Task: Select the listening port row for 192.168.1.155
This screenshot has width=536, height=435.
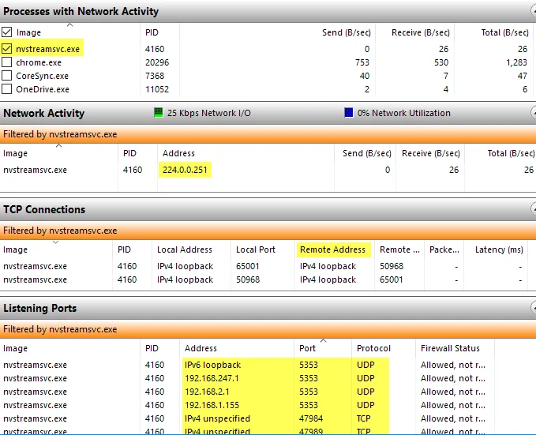Action: pyautogui.click(x=211, y=405)
